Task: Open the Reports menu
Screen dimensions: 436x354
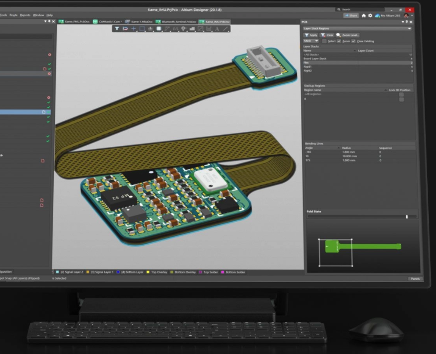Action: point(25,15)
